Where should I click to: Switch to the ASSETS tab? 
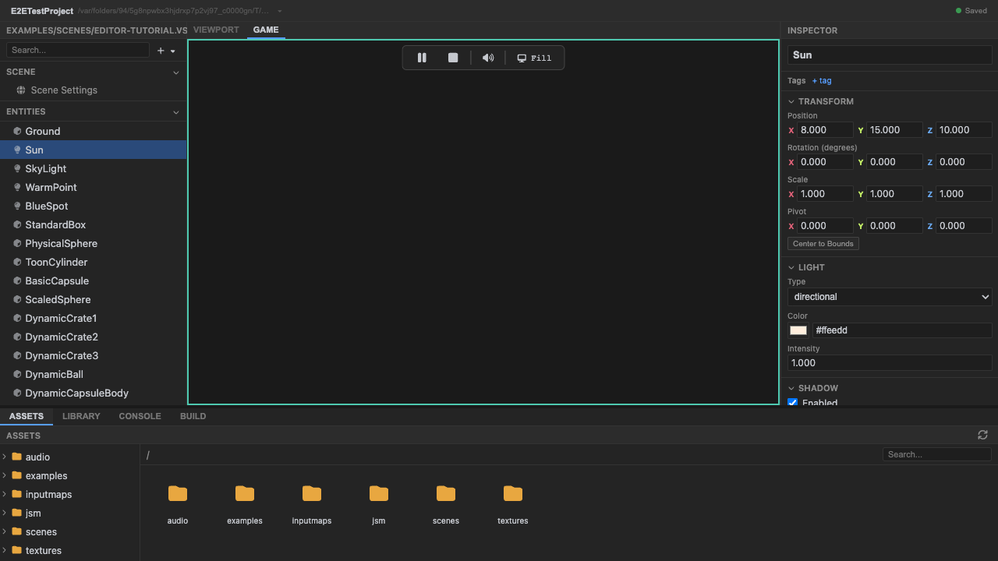point(27,416)
